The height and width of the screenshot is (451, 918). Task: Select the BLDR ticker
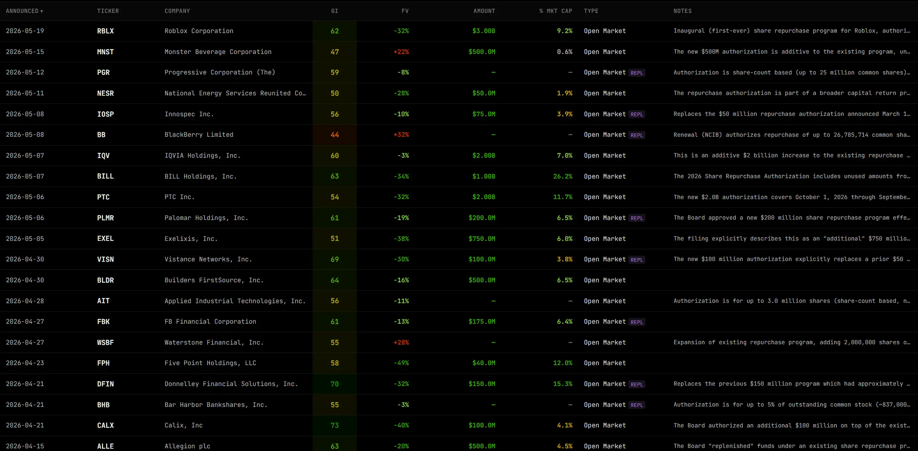[x=105, y=280]
